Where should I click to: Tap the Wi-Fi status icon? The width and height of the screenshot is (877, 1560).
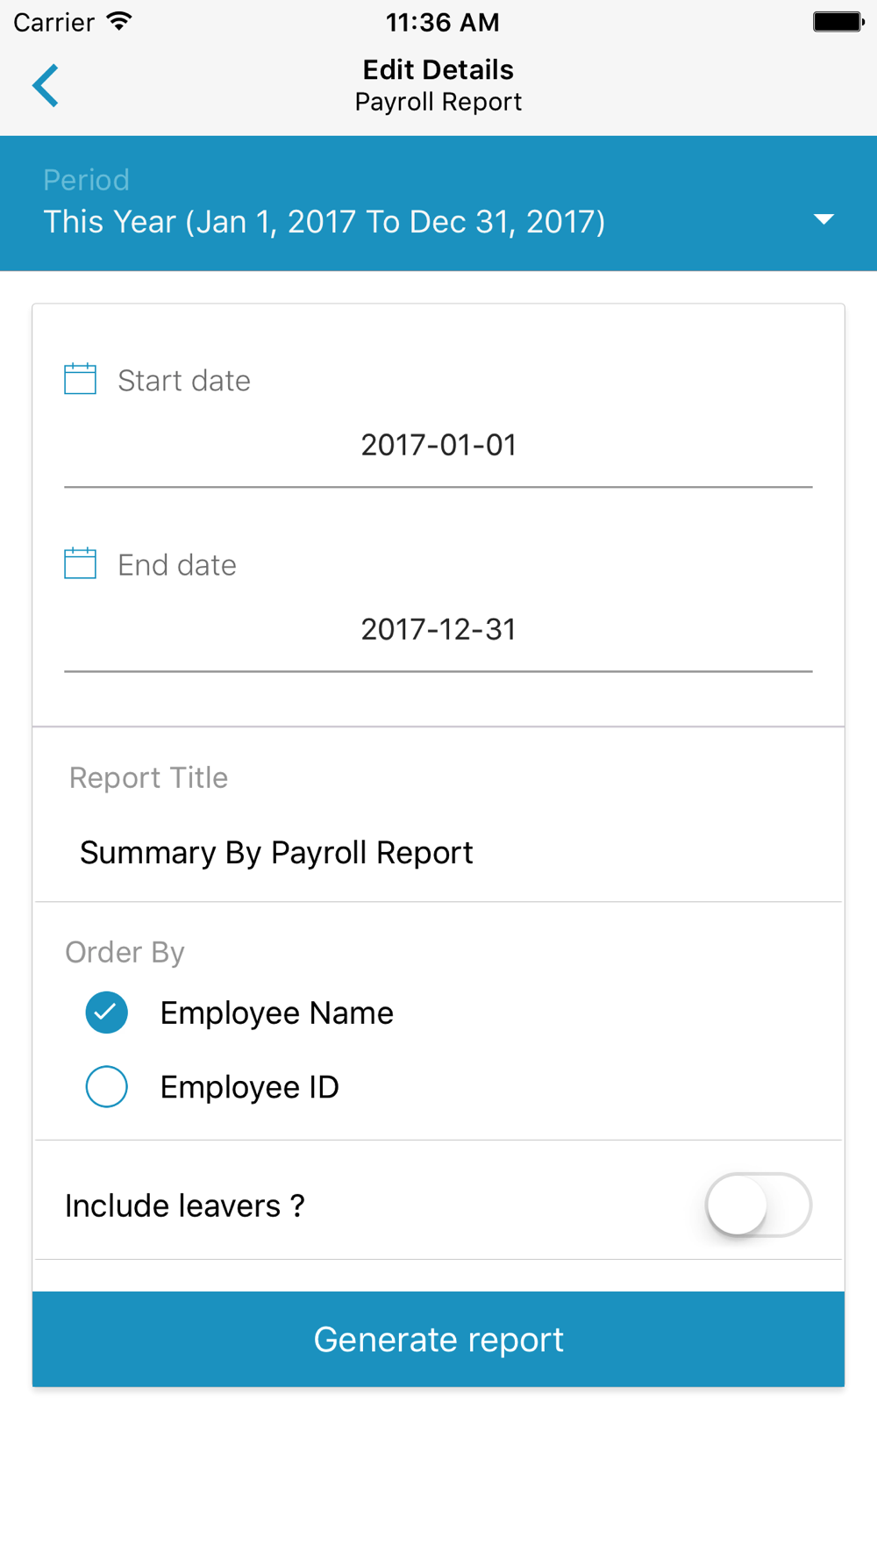point(119,22)
